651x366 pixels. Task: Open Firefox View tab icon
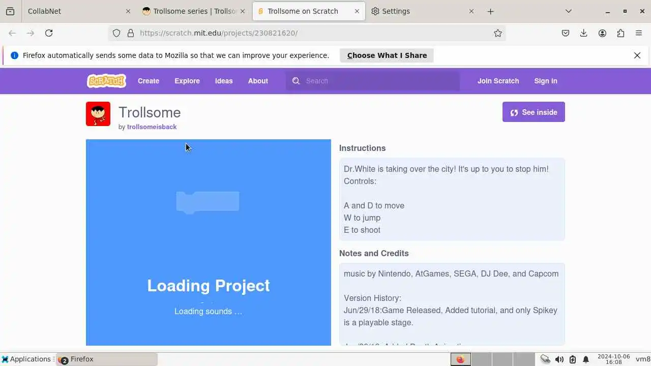10,11
